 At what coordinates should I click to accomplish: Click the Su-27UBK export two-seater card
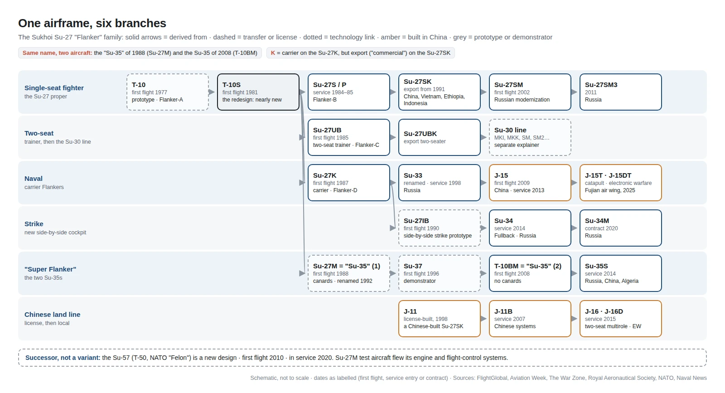[440, 137]
